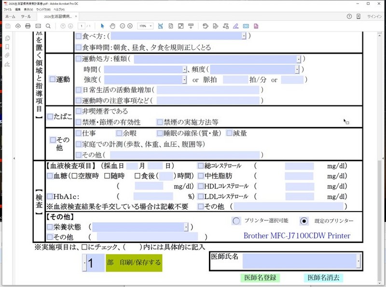Check the 総コレステロール checkbox
Image resolution: width=386 pixels, height=287 pixels.
[x=201, y=165]
